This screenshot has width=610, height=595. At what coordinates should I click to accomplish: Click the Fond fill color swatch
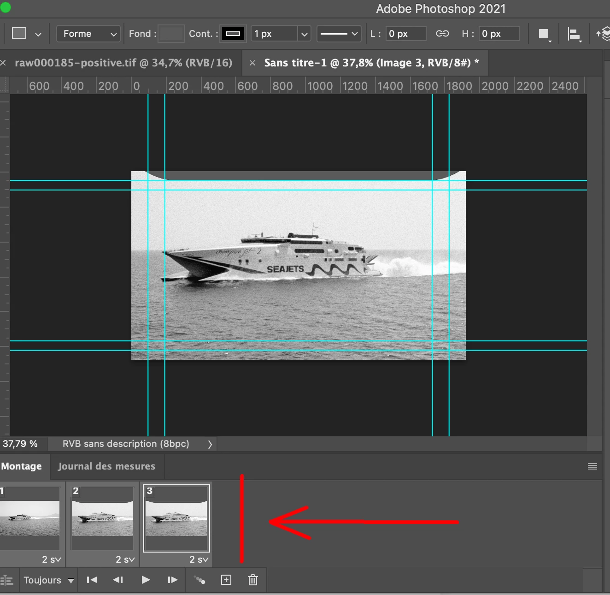pos(171,34)
